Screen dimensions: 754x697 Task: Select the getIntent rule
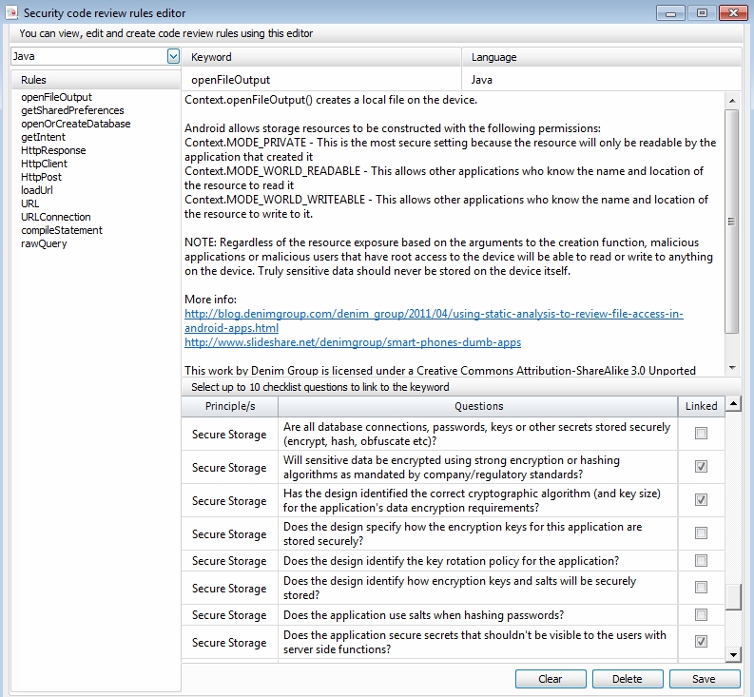[43, 137]
